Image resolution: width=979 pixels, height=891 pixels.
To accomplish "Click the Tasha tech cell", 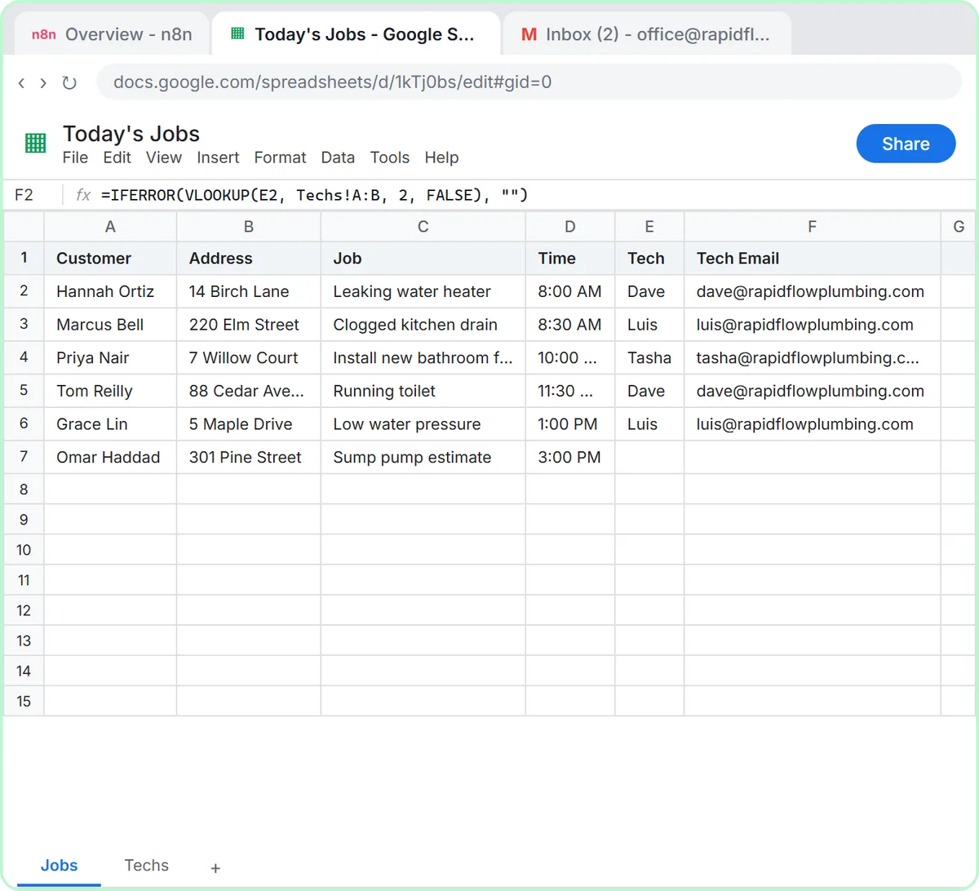I will click(649, 358).
